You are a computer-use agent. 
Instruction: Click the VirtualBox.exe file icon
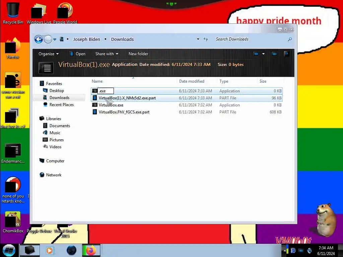pyautogui.click(x=95, y=105)
